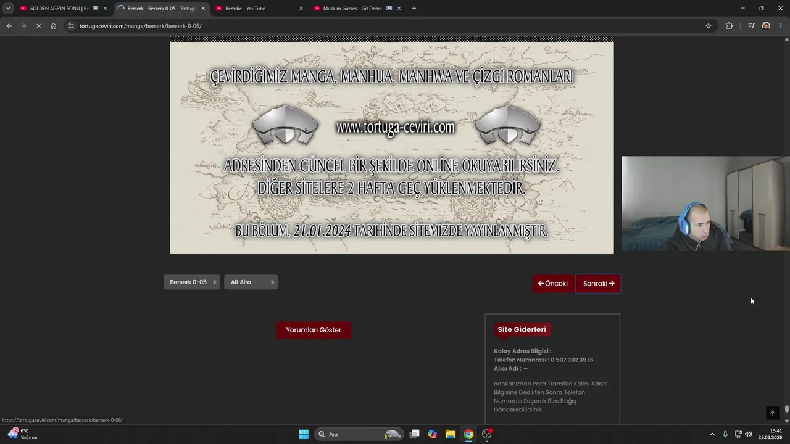Open the Chrome extensions puzzle icon

(x=729, y=26)
